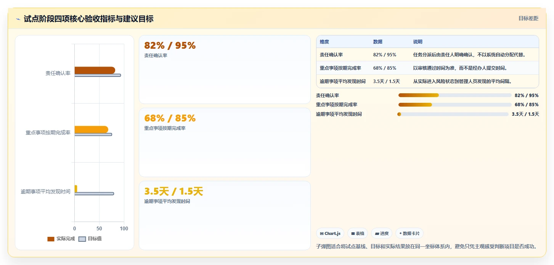Viewport: 554px width, 265px height.
Task: Click the 100 tick on chart axis
Action: coord(124,229)
